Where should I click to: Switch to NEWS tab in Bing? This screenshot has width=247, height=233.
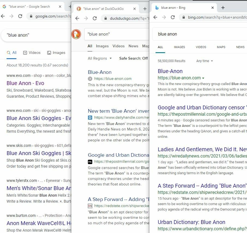pyautogui.click(x=240, y=47)
